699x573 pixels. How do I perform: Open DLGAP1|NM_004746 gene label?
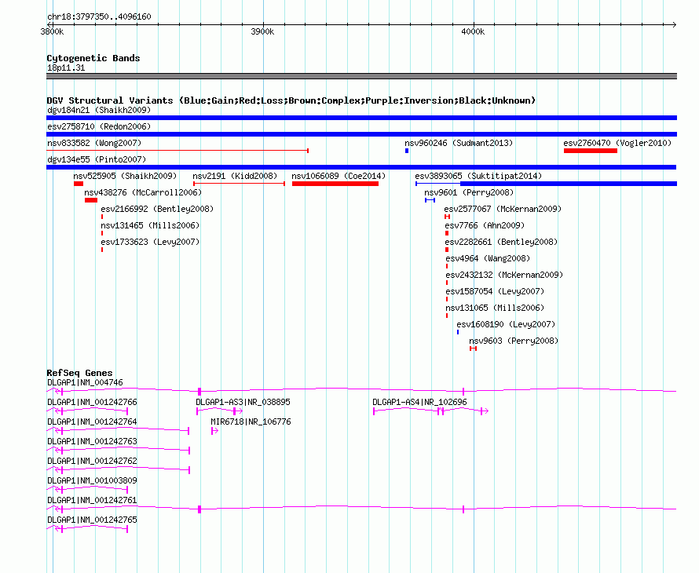point(85,382)
